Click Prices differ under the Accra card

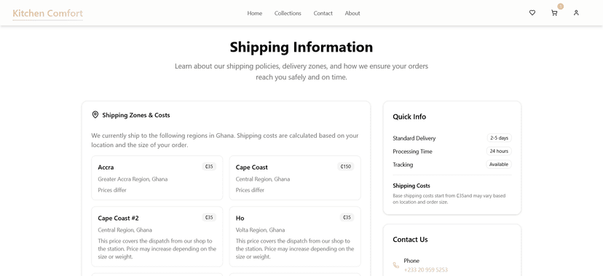point(112,190)
